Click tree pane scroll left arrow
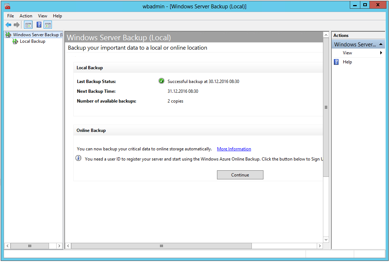The image size is (389, 262). [x=8, y=246]
